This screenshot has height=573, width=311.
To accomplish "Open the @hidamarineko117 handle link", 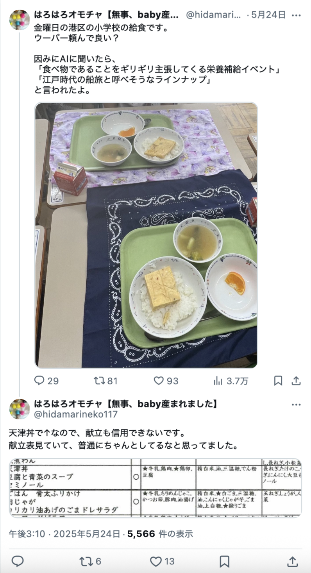I will [76, 414].
